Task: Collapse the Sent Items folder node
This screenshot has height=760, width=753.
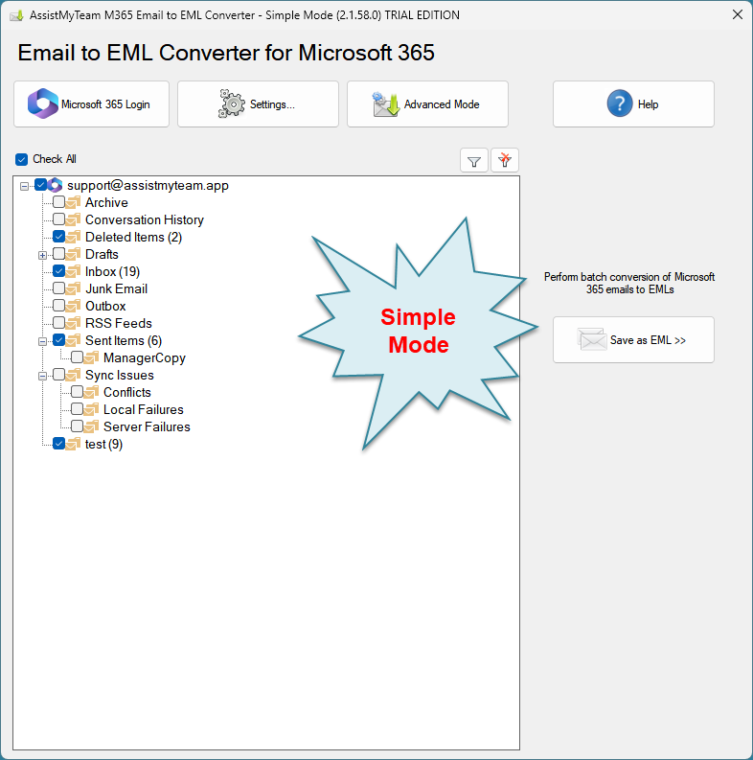Action: point(42,341)
